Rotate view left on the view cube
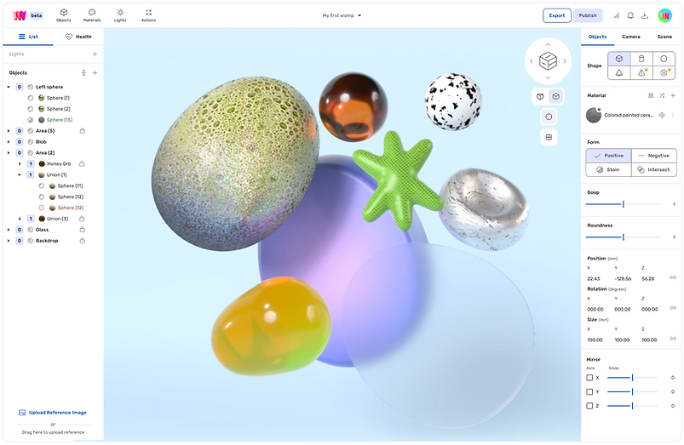Image resolution: width=684 pixels, height=445 pixels. 532,61
